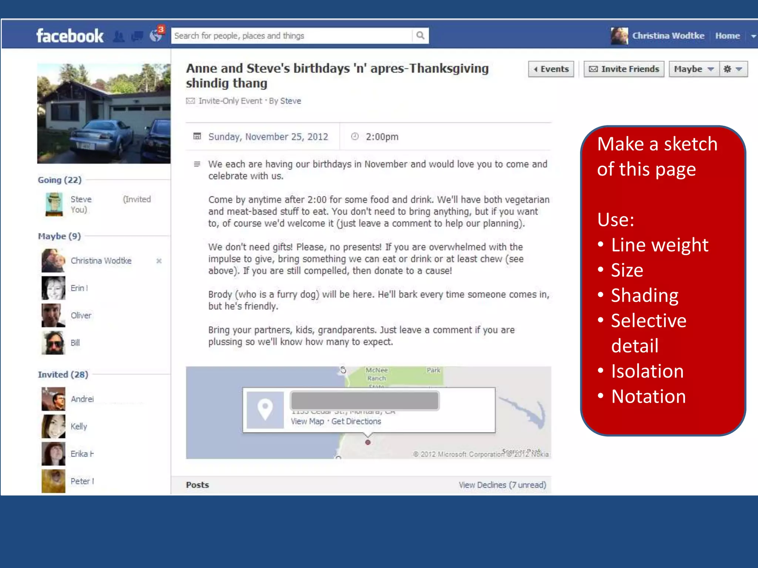Open the Get Directions link
Image resolution: width=758 pixels, height=568 pixels.
click(356, 422)
